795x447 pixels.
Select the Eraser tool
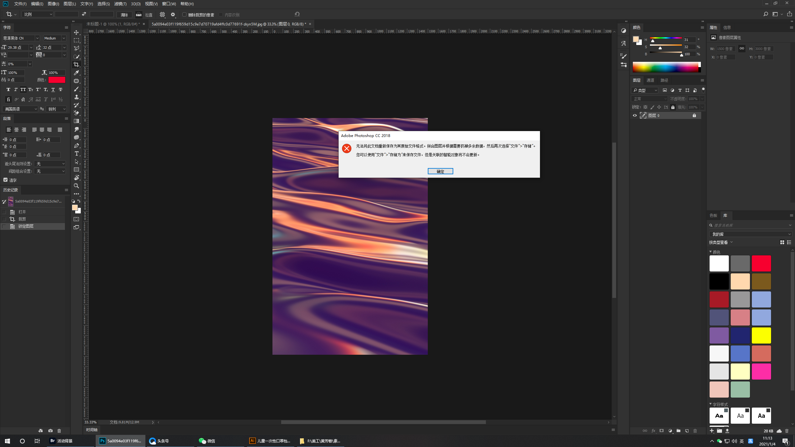(x=76, y=113)
